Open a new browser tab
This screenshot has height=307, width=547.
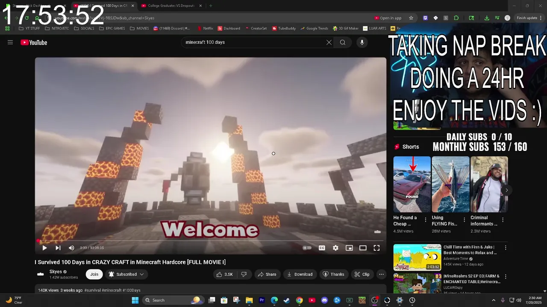click(211, 6)
